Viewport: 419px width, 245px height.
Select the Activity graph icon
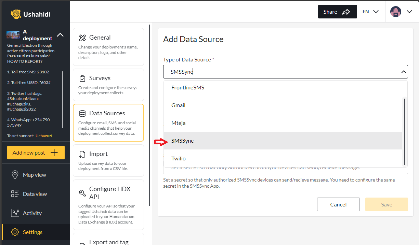15,213
